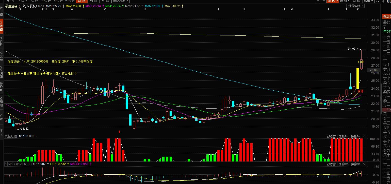Zoom in the chart with the plus button

[318, 1]
